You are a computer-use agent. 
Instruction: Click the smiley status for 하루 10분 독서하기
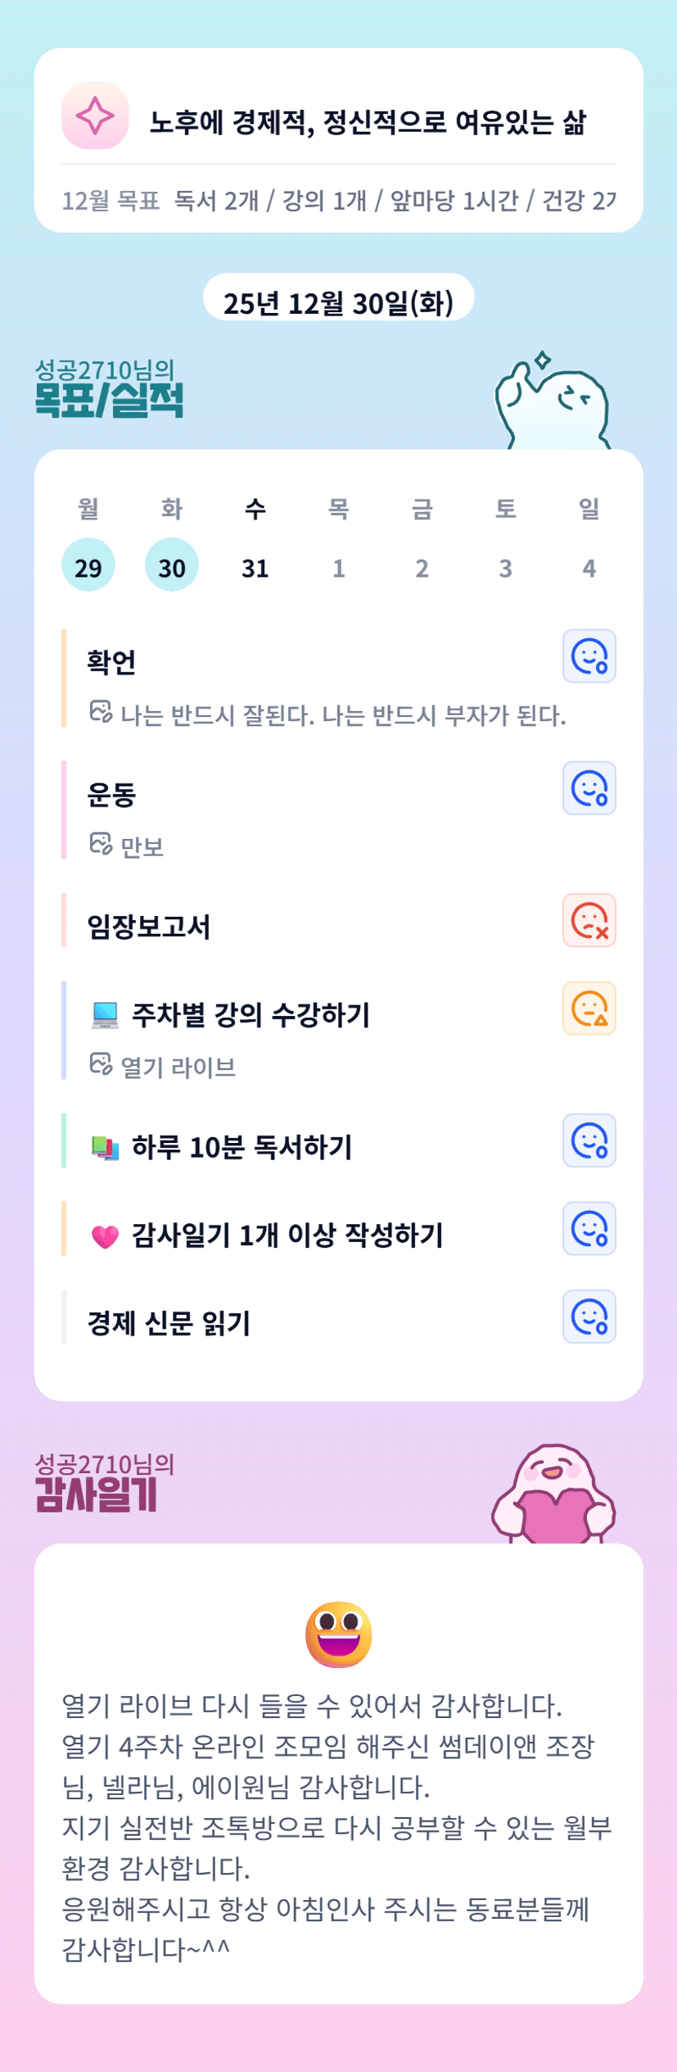coord(589,1140)
